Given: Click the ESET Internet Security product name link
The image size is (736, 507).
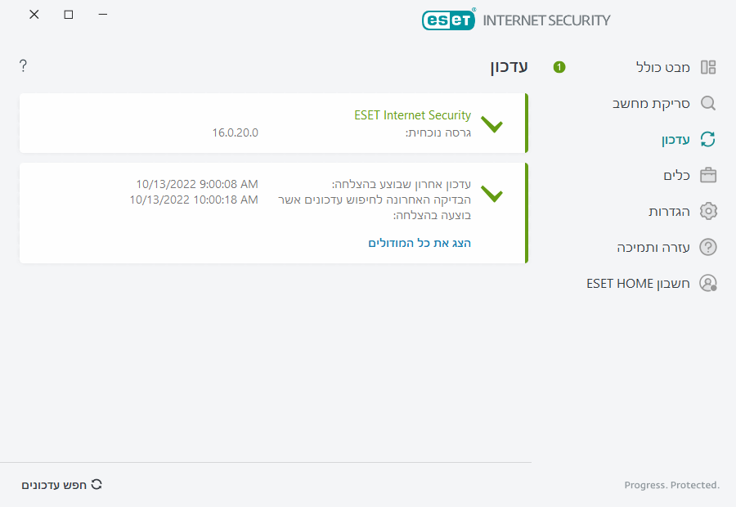Looking at the screenshot, I should (412, 115).
